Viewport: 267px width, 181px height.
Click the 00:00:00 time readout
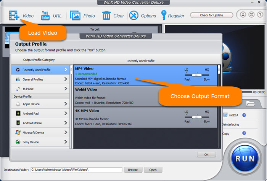click(259, 92)
